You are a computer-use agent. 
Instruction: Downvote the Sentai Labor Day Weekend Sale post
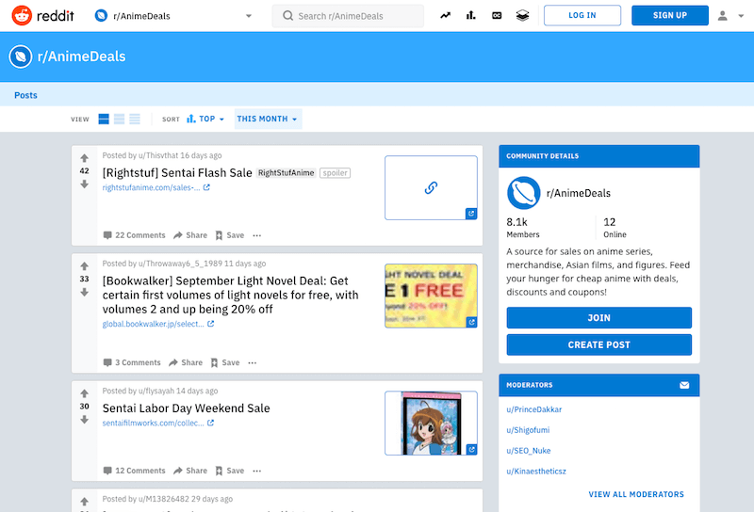point(84,420)
